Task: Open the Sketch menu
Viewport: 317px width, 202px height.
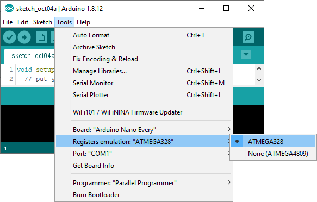Action: (42, 22)
